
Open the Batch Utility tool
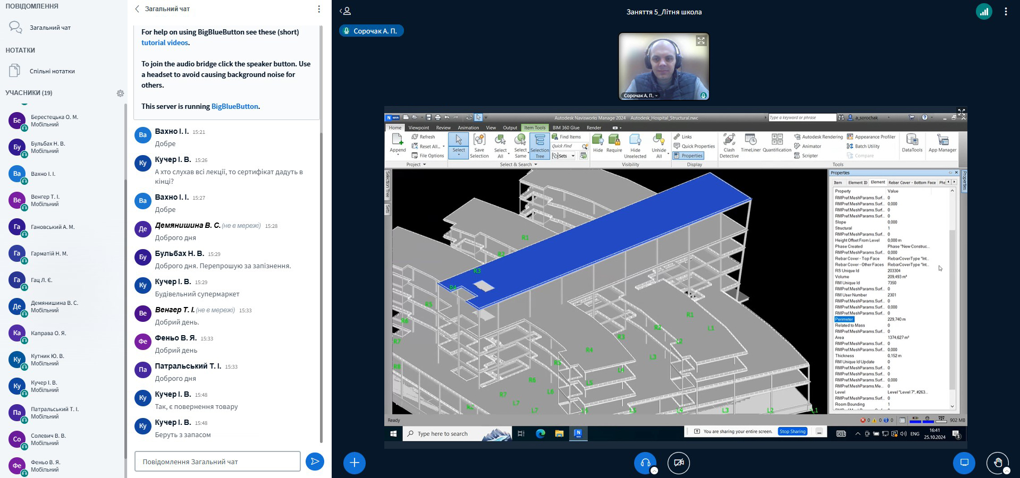(x=863, y=147)
